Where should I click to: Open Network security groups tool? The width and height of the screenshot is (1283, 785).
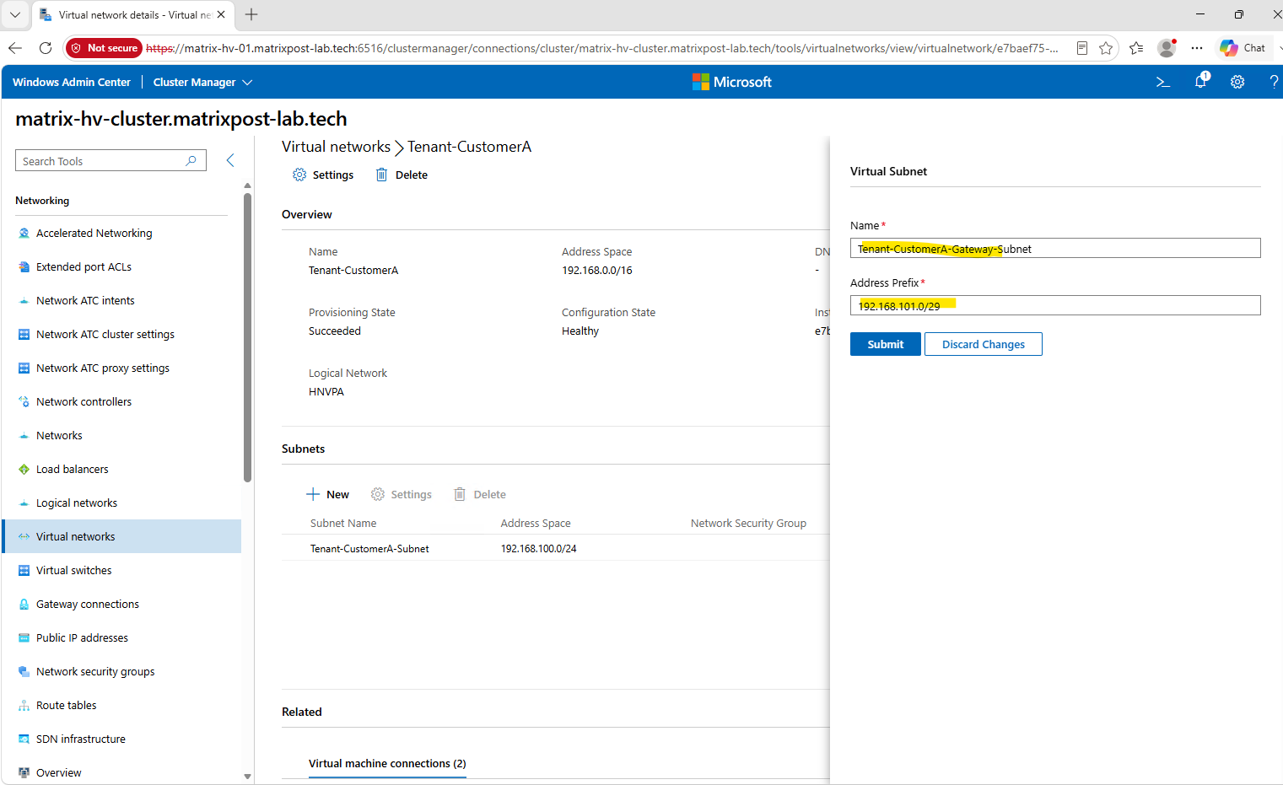point(95,671)
